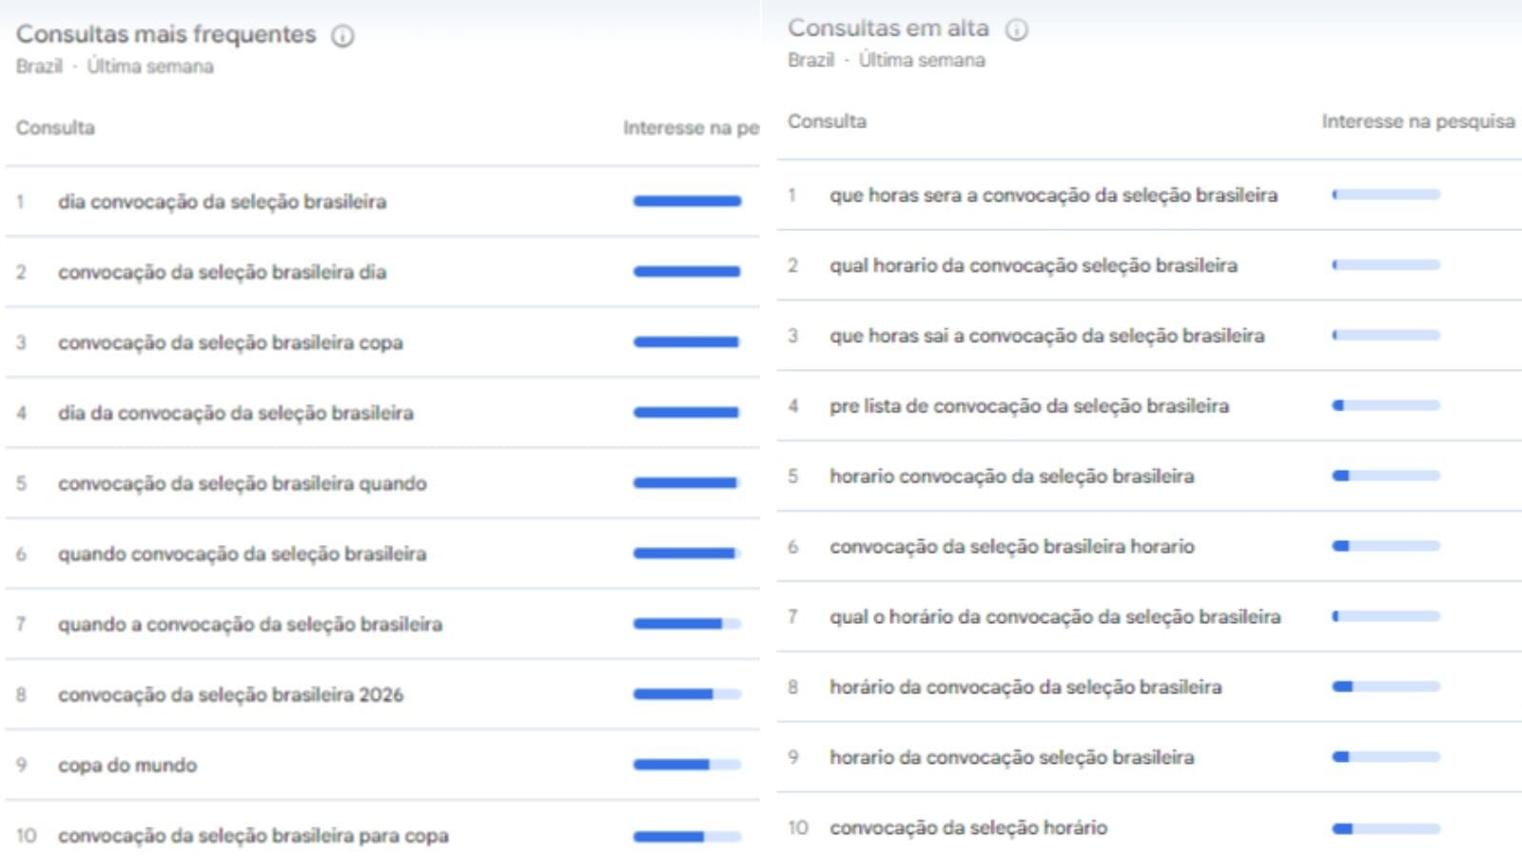Viewport: 1522px width, 856px height.
Task: Open qual o horário da convocação query
Action: coord(1055,616)
